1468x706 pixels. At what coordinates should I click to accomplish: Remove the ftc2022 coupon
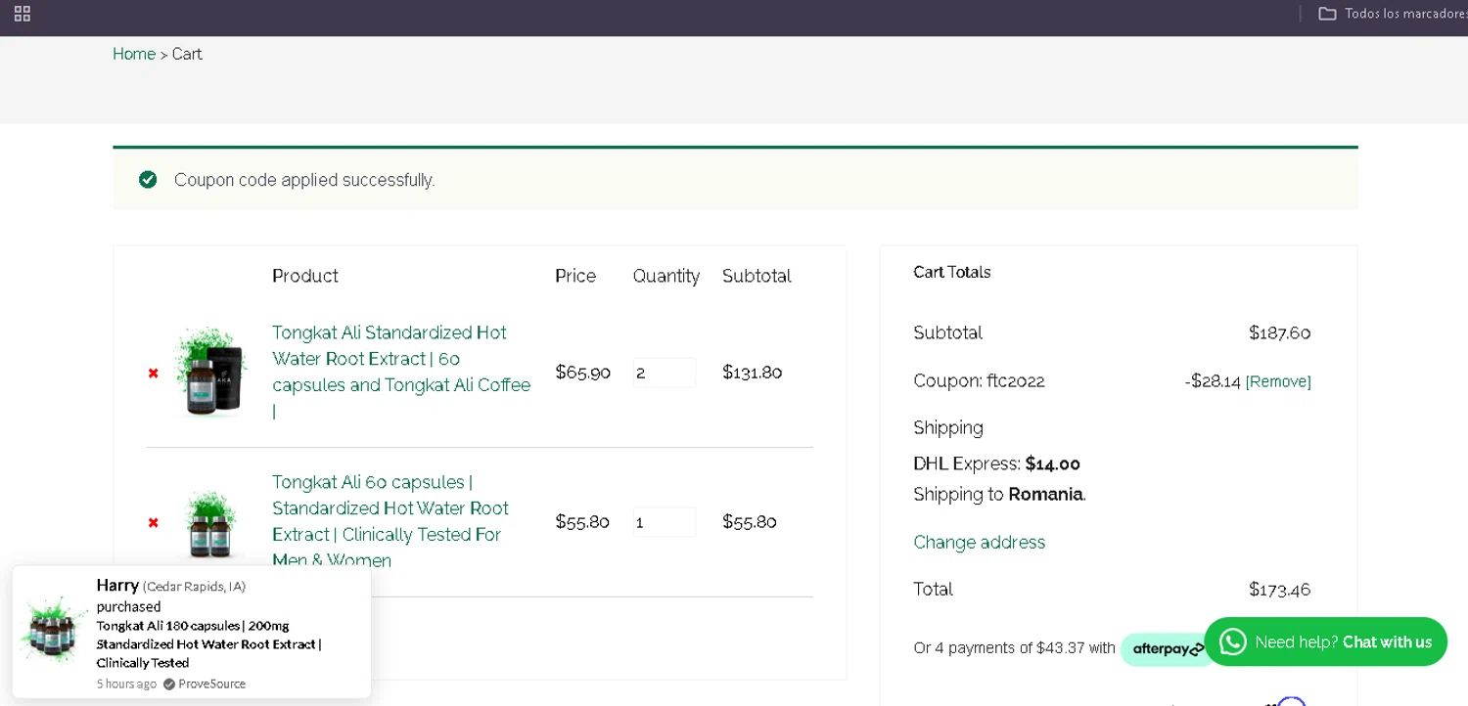click(x=1278, y=381)
